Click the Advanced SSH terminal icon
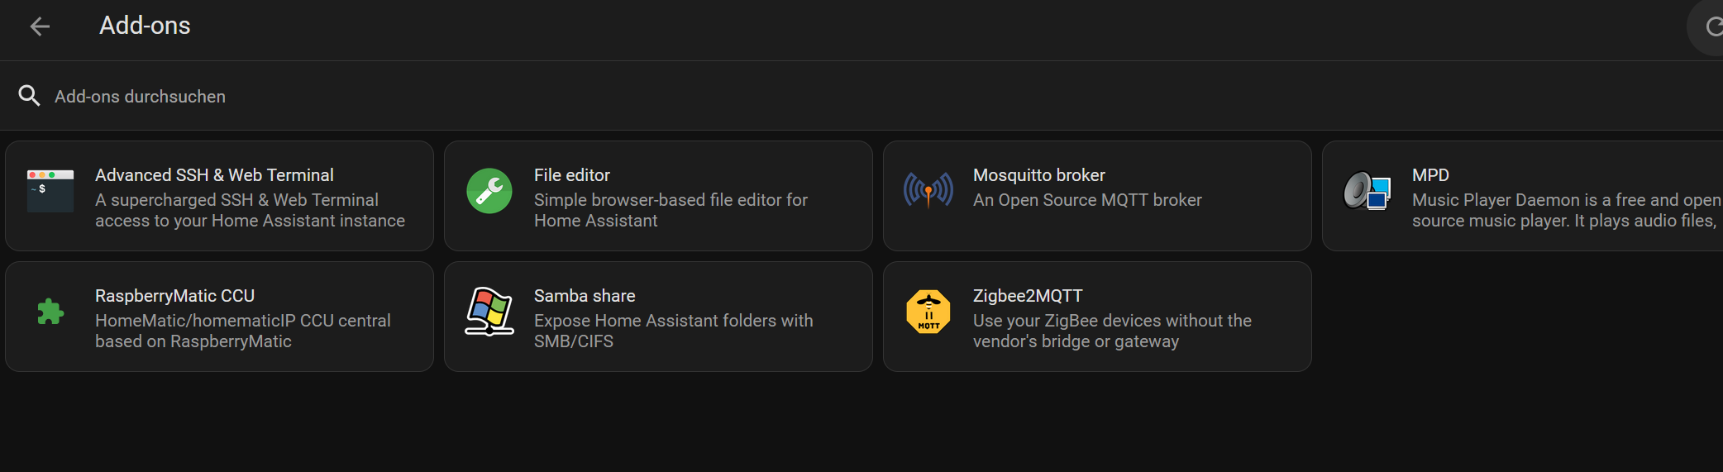This screenshot has height=472, width=1723. tap(50, 191)
